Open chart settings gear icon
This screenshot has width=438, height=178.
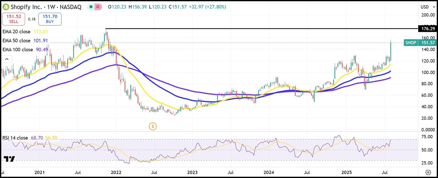click(428, 172)
